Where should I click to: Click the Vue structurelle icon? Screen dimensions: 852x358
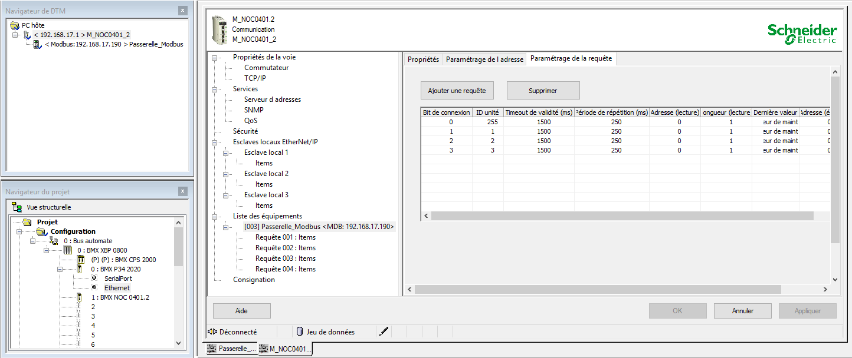click(x=17, y=207)
